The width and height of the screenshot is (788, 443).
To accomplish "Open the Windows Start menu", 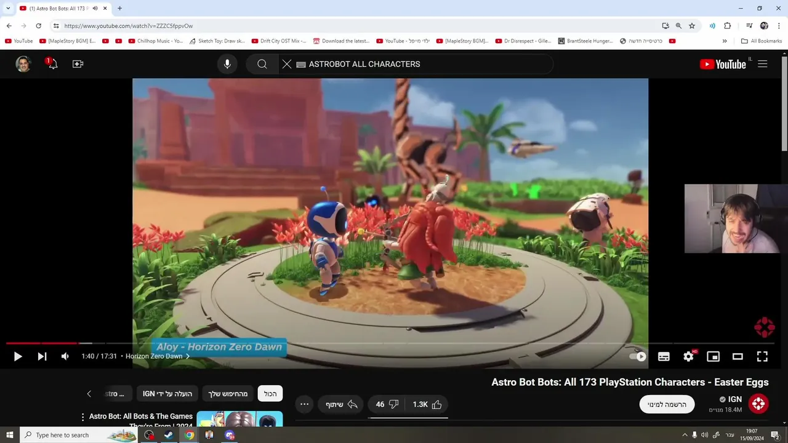I will [10, 435].
